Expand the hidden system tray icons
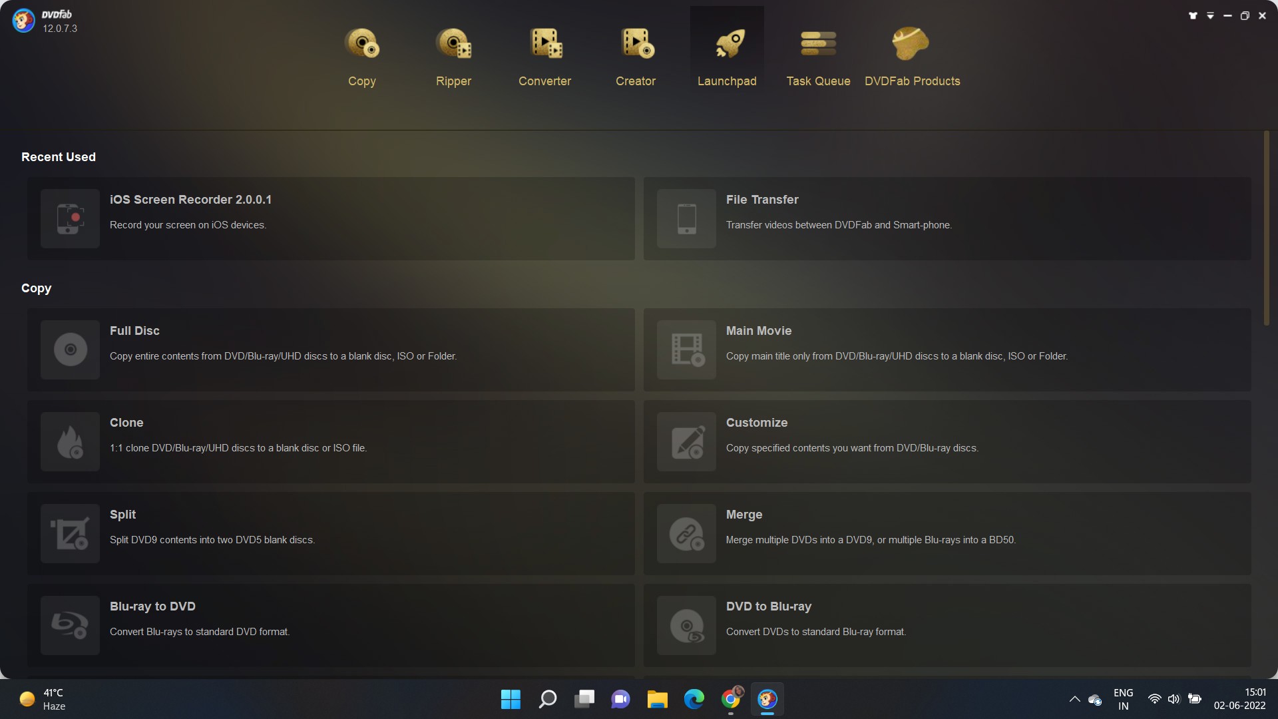1278x719 pixels. click(x=1074, y=699)
